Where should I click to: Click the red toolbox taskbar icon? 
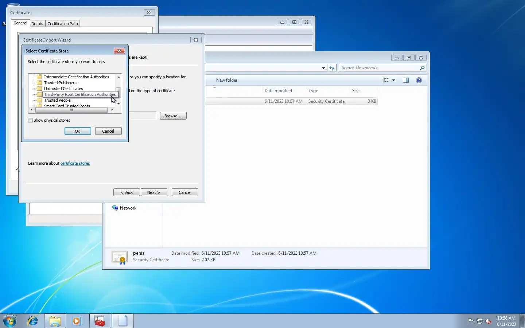coord(100,321)
